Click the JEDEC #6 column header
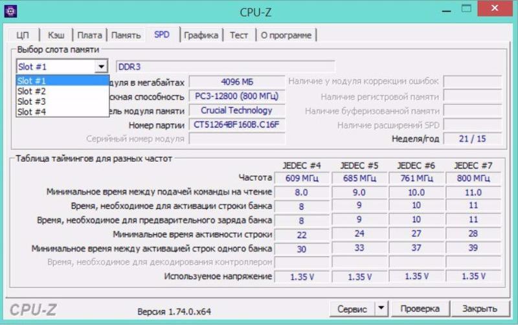The image size is (518, 325). click(x=416, y=166)
